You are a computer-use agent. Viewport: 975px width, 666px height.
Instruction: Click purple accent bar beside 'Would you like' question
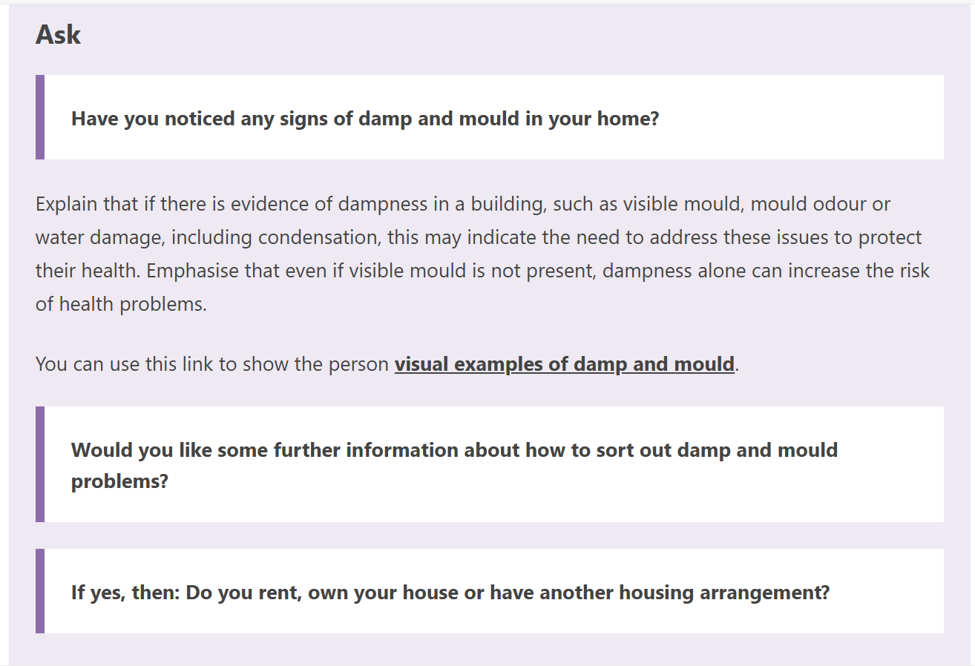point(40,464)
